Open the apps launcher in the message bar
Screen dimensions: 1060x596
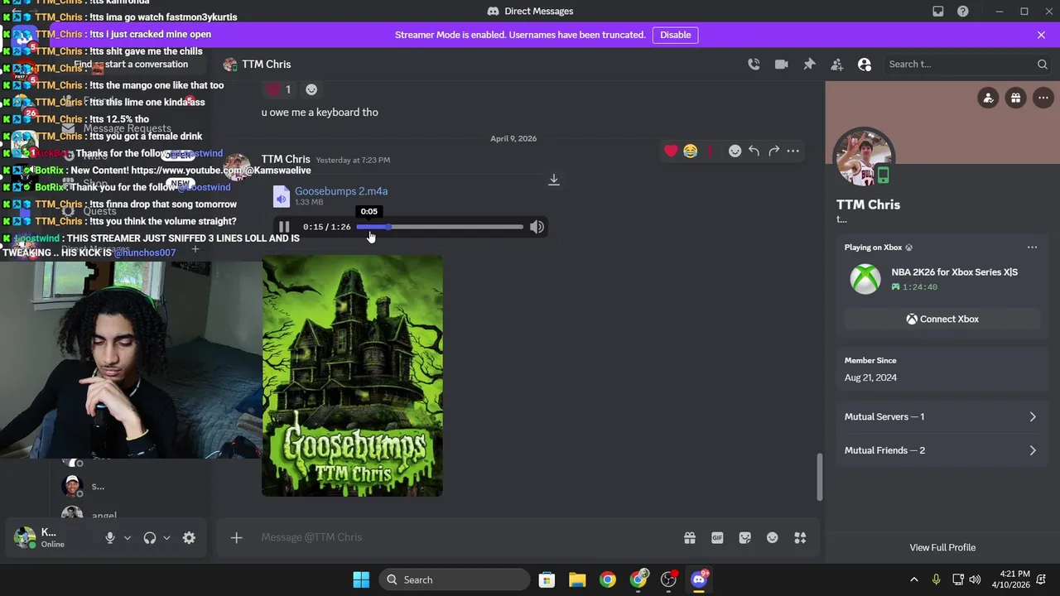tap(800, 537)
